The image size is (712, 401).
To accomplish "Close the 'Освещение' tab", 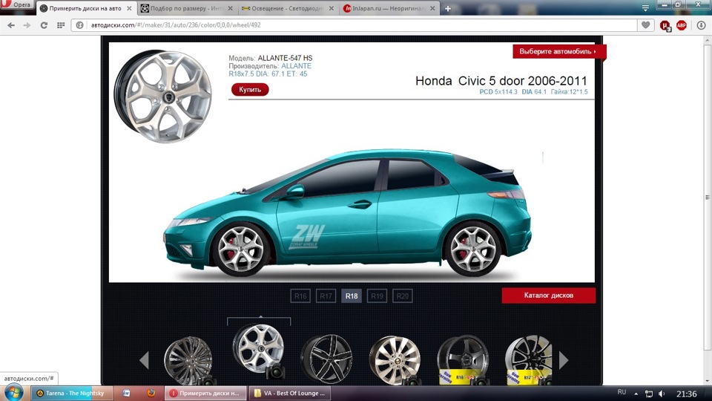I will point(331,9).
